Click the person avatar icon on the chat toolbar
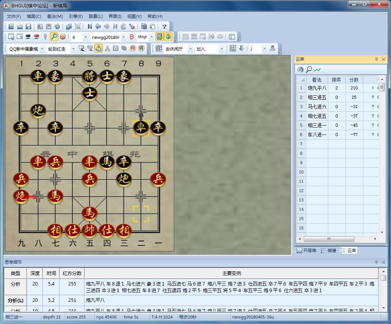The width and height of the screenshot is (391, 324). 272,48
